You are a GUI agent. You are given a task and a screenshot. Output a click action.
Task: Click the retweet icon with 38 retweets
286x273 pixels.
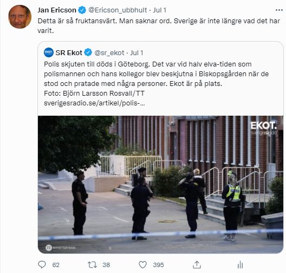pos(92,265)
